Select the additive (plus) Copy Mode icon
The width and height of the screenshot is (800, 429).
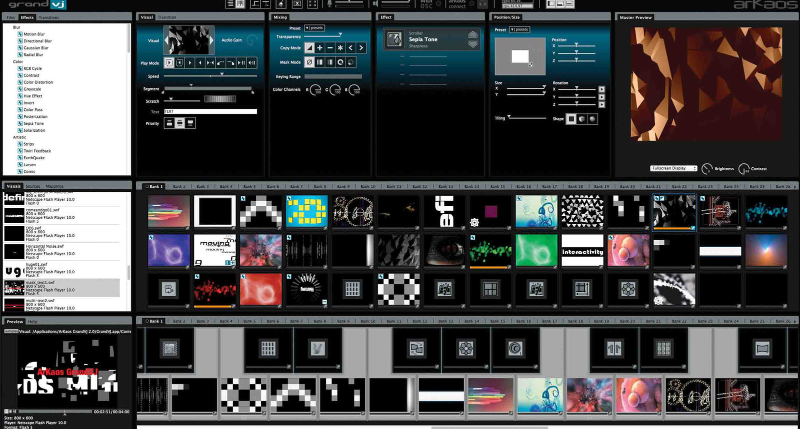(320, 48)
